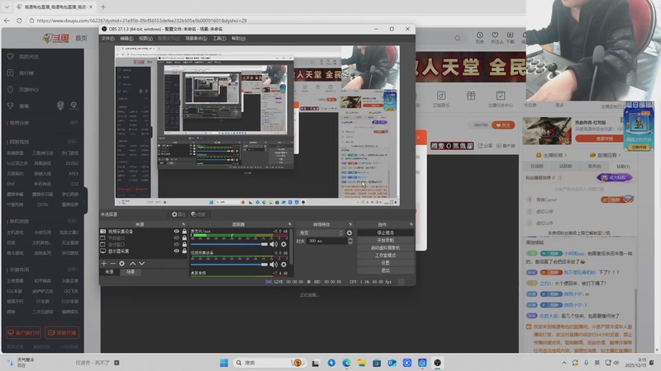This screenshot has height=371, width=661.
Task: Open the 帮助 menu in OBS
Action: tap(239, 38)
